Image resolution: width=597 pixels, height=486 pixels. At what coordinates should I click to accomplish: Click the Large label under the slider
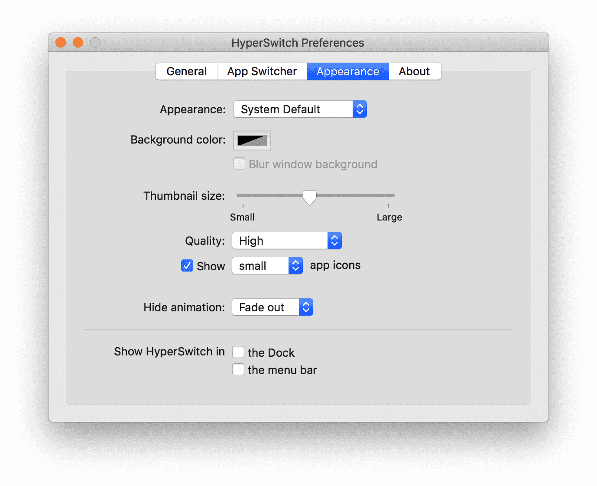pos(389,217)
